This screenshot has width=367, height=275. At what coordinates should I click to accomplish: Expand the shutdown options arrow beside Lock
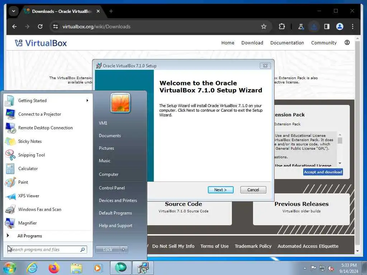pos(124,250)
